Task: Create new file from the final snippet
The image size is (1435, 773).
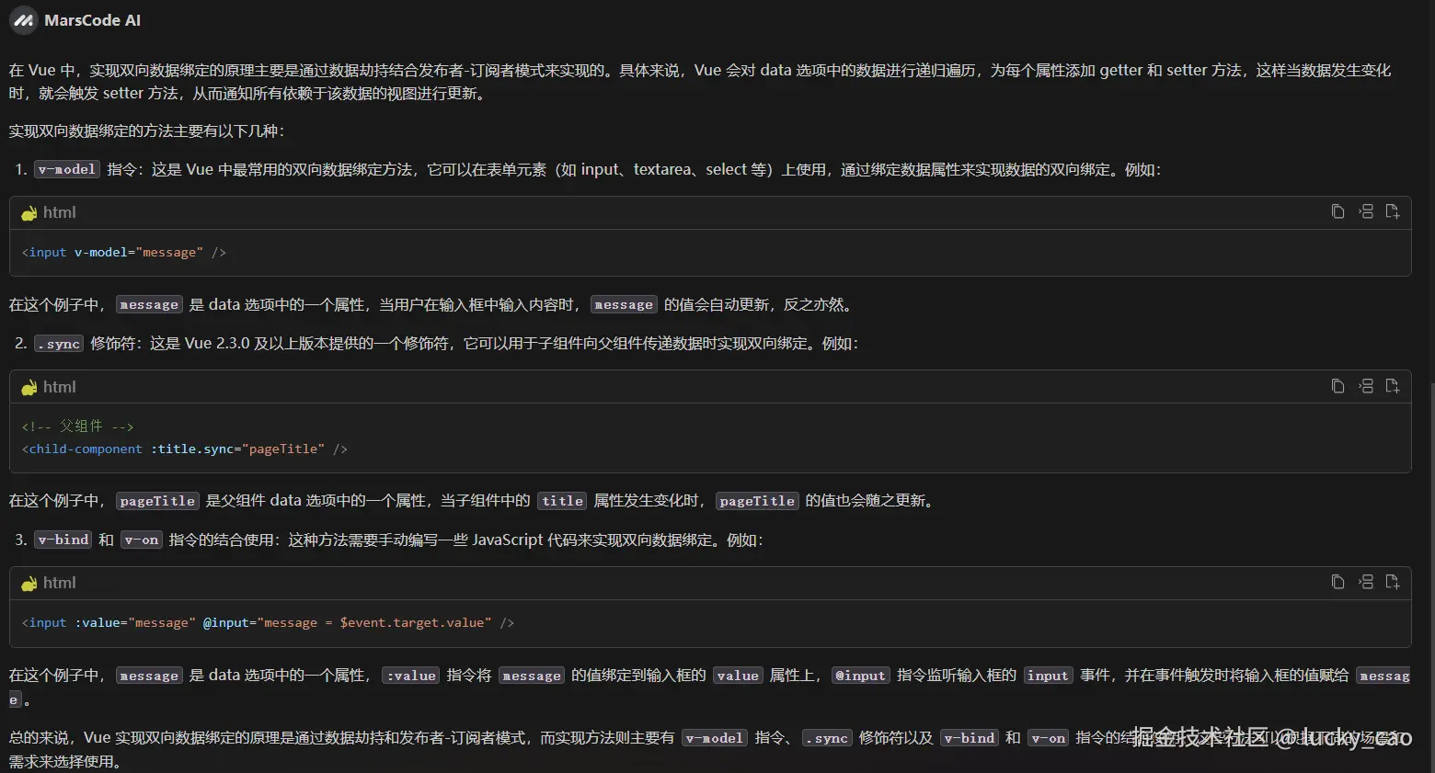Action: point(1392,582)
